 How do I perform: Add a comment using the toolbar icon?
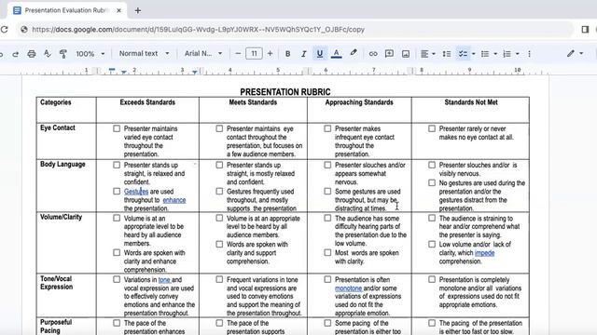tap(389, 54)
